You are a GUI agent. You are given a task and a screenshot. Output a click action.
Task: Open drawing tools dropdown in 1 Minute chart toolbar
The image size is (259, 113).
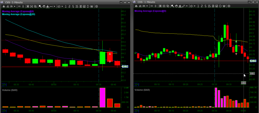click(x=187, y=6)
